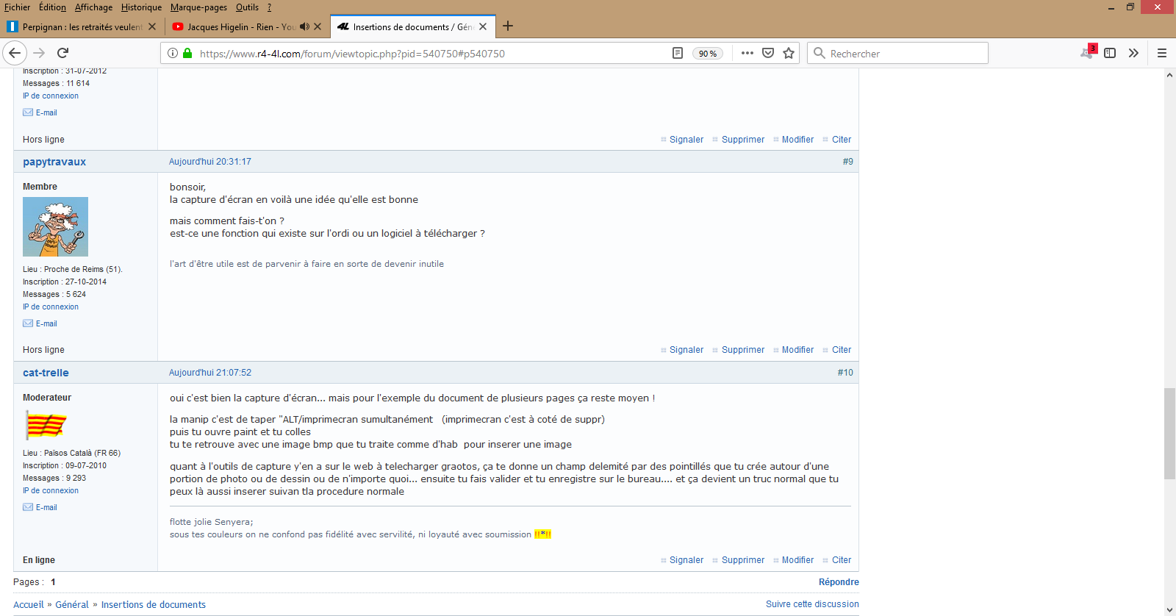View papytravaux's IP de connexion
This screenshot has height=616, width=1176.
51,307
